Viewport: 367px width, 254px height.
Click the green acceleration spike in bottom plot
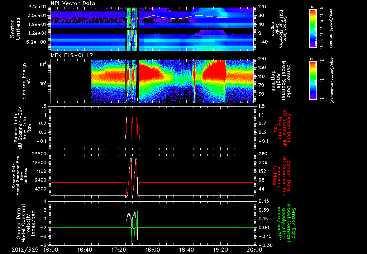tap(135, 227)
